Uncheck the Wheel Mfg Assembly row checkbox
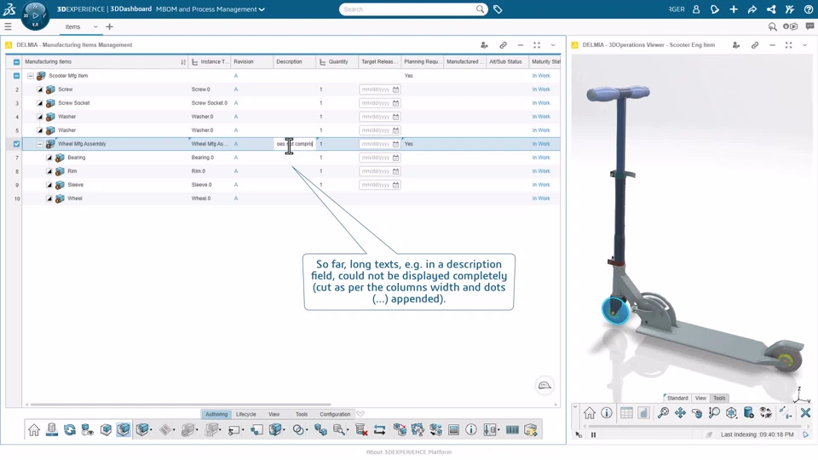This screenshot has height=460, width=818. [16, 144]
